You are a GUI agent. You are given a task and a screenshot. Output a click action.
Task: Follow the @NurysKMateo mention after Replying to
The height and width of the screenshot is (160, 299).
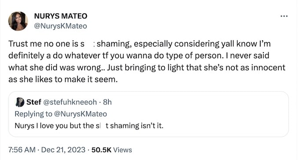point(80,114)
